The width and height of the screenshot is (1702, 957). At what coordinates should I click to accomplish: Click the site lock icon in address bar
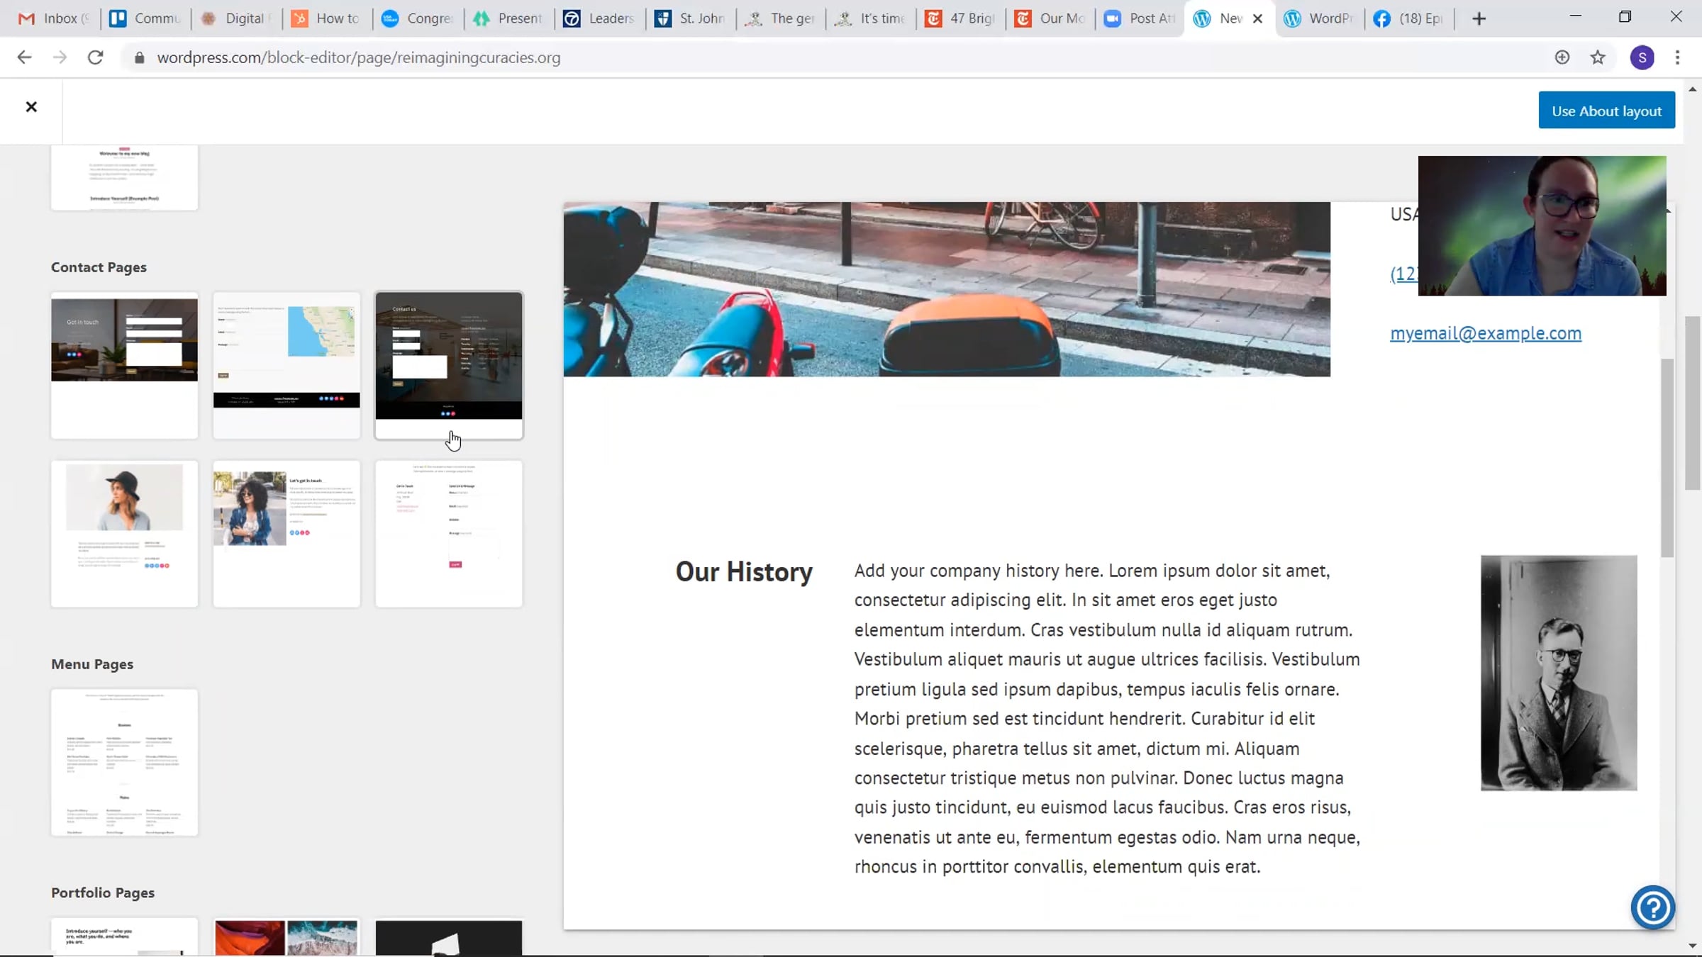pos(140,57)
